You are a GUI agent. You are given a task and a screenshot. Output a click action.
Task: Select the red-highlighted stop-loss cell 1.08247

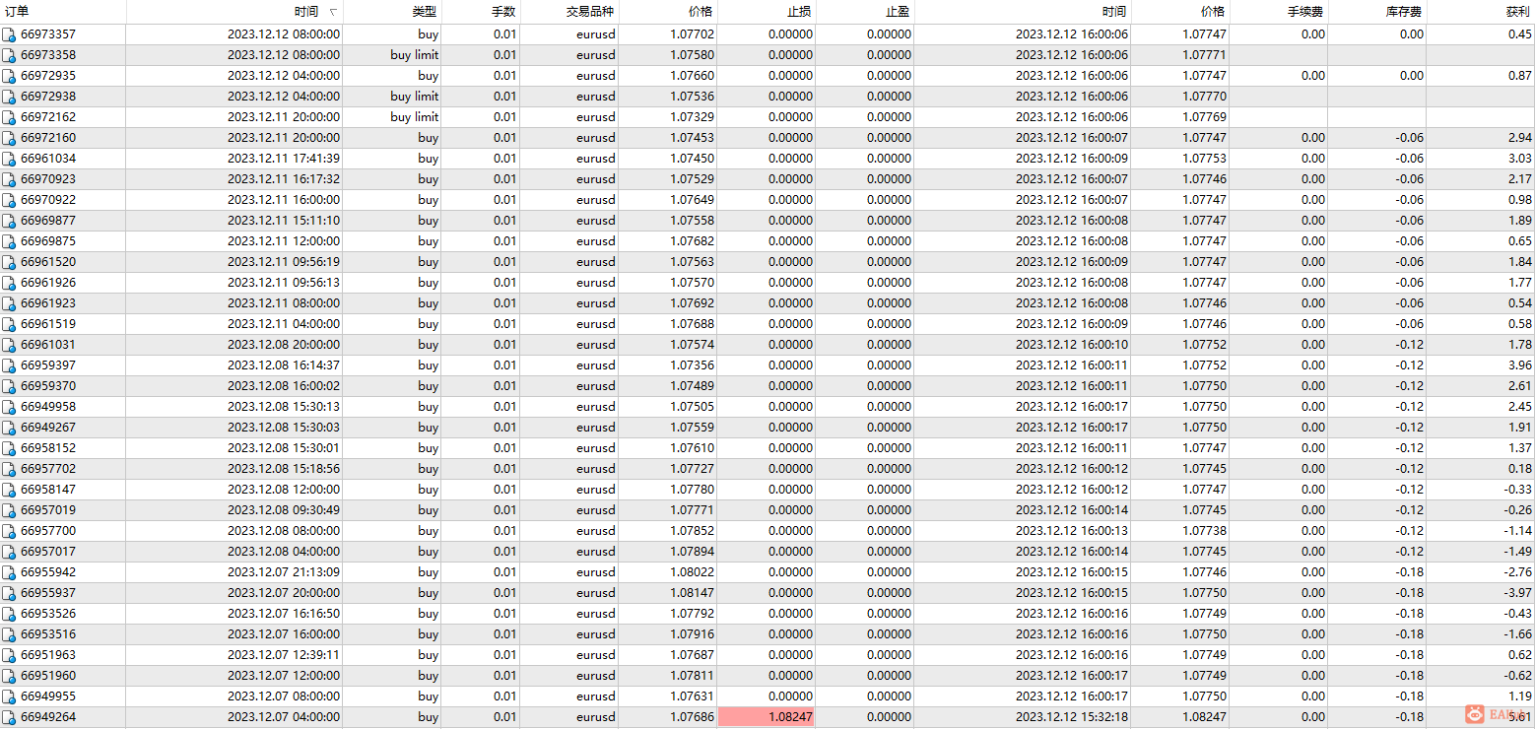767,717
